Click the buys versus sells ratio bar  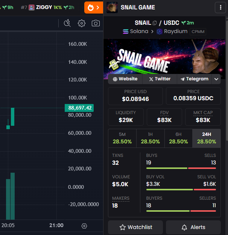point(181,168)
